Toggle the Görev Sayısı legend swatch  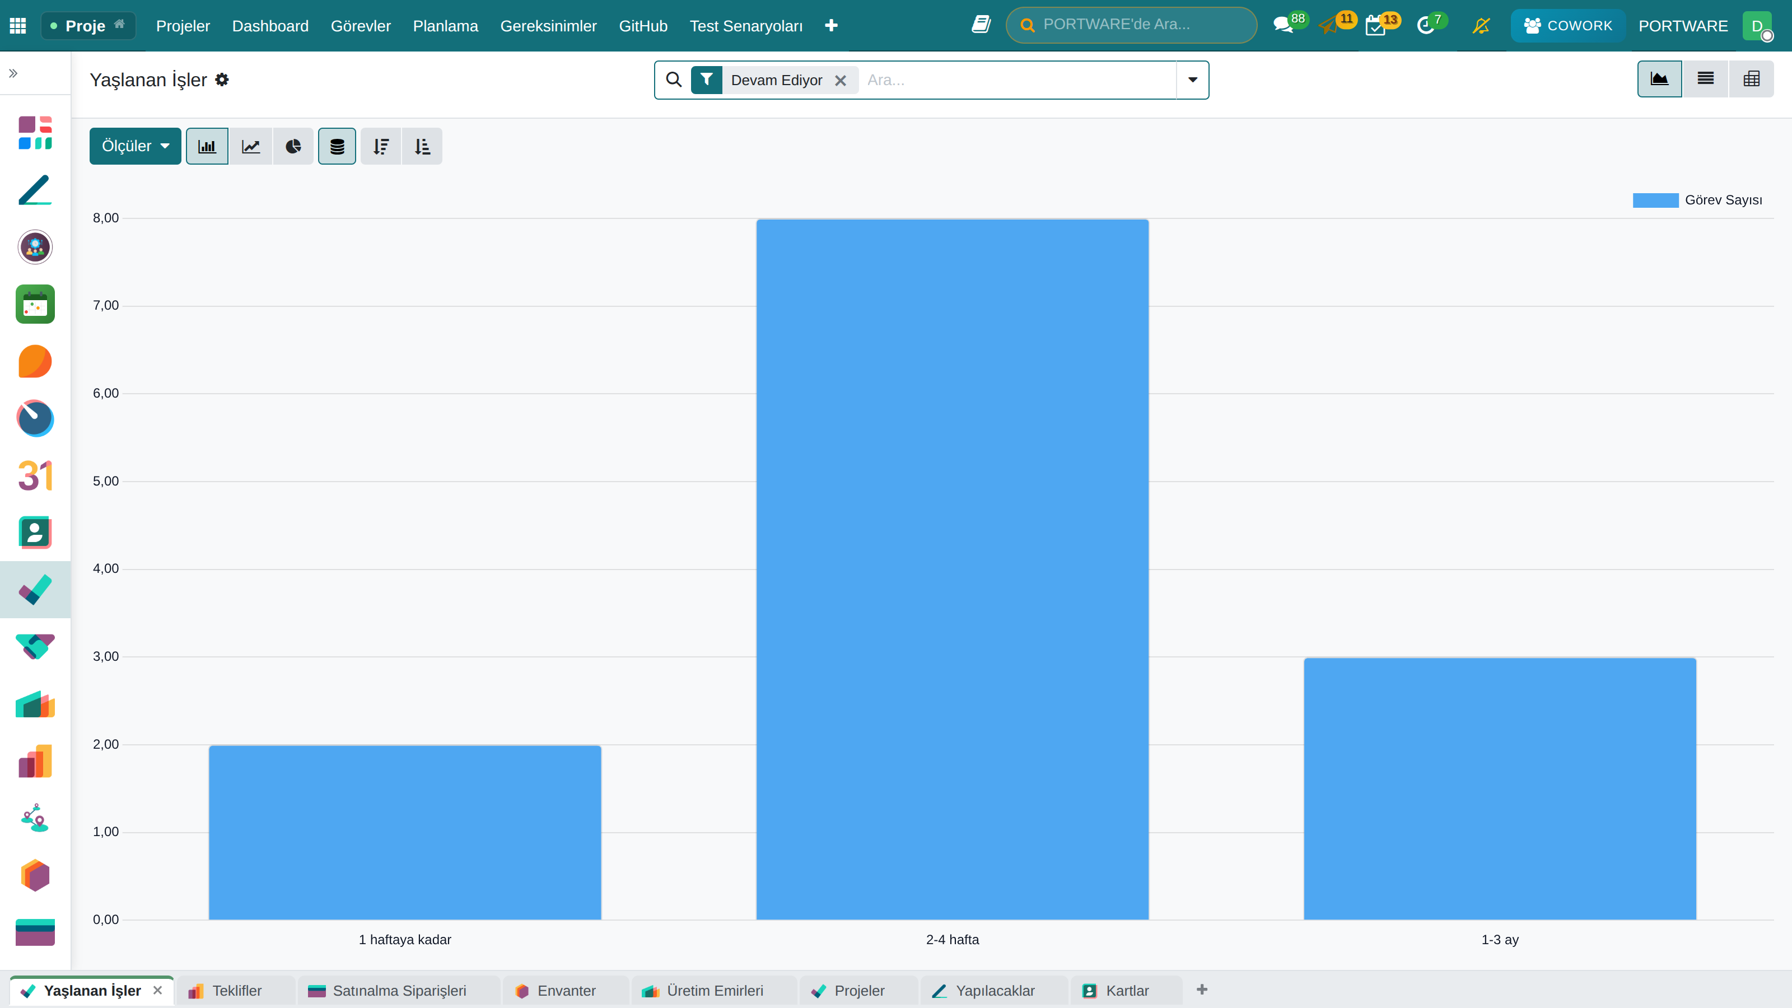point(1656,200)
